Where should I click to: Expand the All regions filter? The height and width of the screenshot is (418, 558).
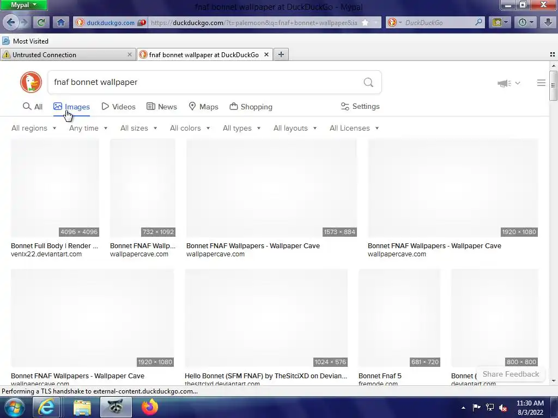[x=34, y=128]
